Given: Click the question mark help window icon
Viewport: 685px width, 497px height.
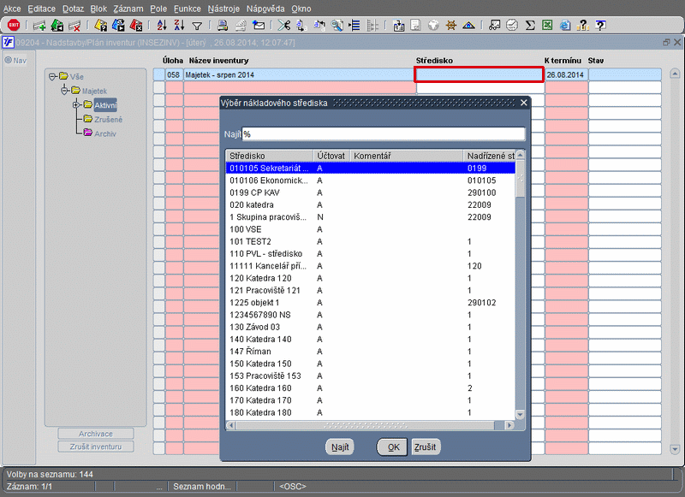Looking at the screenshot, I should (601, 26).
